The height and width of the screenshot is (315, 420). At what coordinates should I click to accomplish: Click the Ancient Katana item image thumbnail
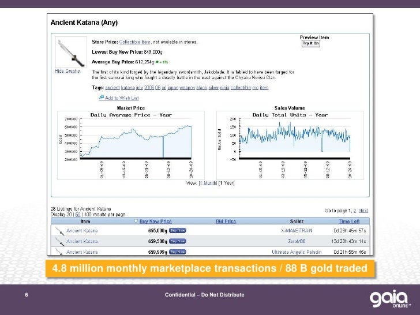tap(71, 52)
